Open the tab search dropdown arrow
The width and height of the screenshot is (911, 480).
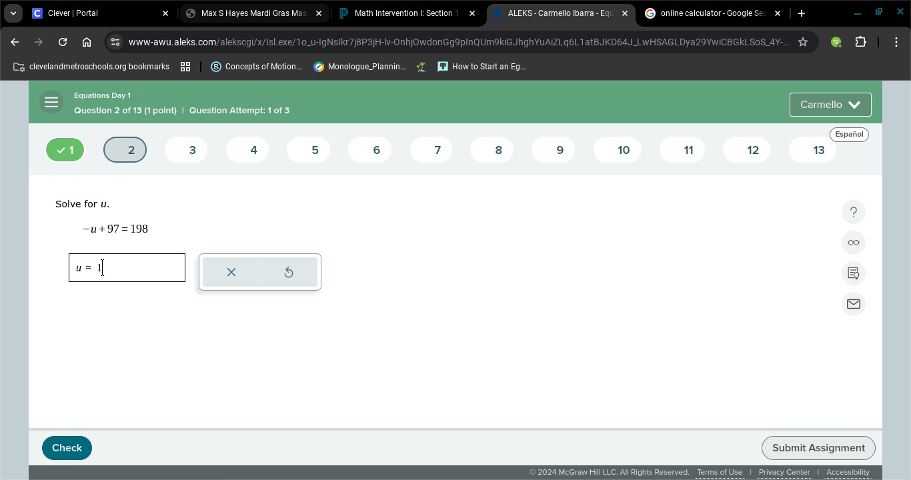(x=13, y=13)
